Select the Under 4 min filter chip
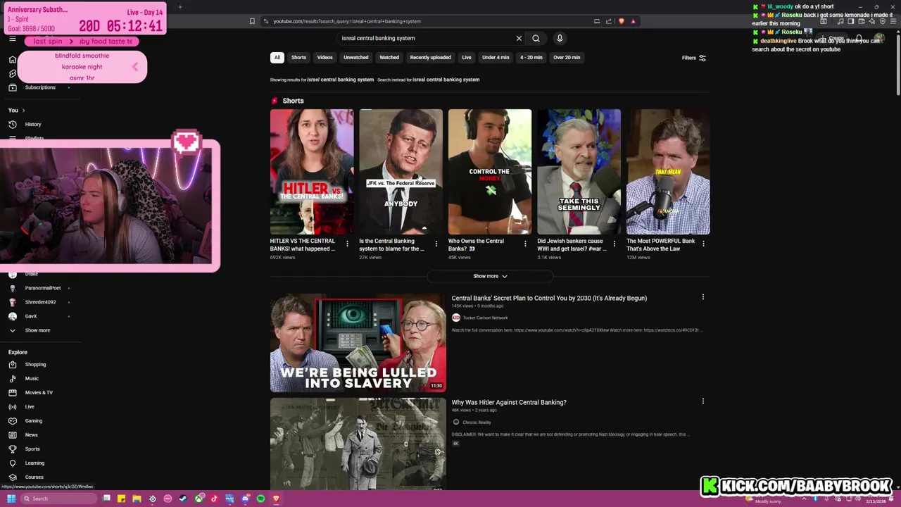The image size is (901, 507). point(496,58)
